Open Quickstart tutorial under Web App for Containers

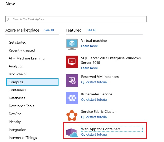[x=94, y=135]
